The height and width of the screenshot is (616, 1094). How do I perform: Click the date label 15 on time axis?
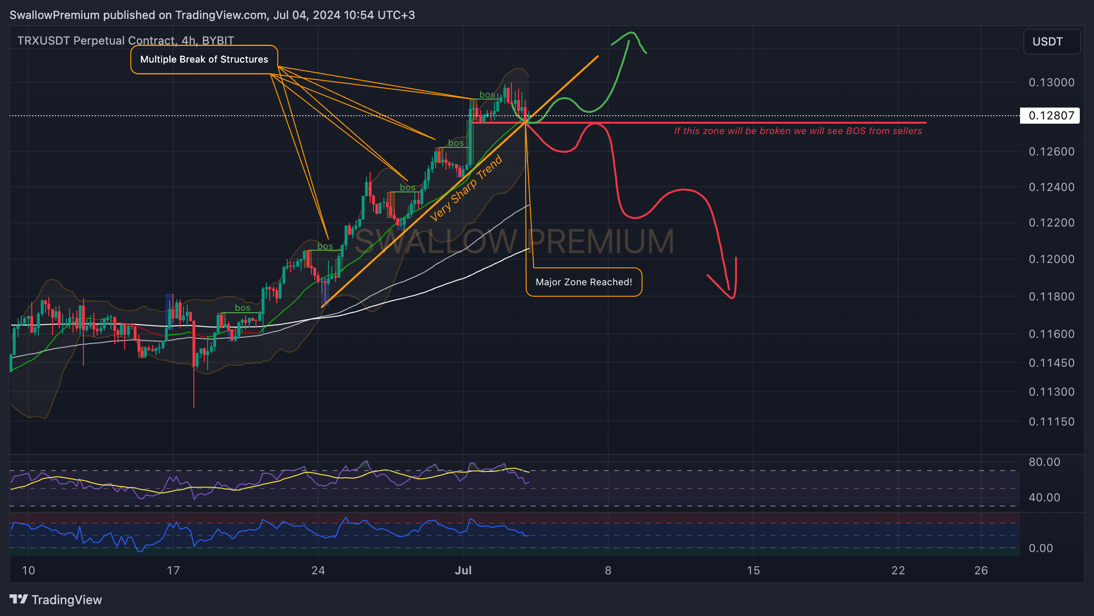tap(753, 571)
